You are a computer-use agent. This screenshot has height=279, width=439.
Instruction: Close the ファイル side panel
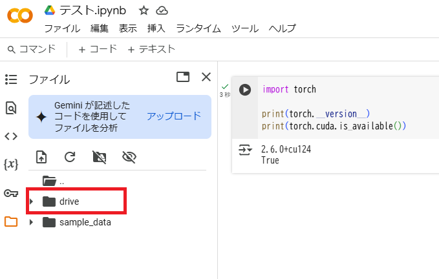[x=206, y=77]
